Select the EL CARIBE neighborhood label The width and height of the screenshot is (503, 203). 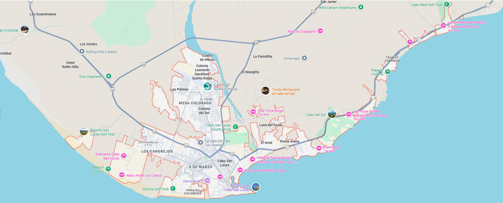click(206, 99)
